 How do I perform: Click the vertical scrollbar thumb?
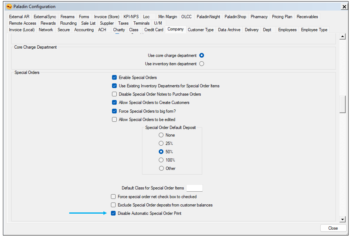342,104
